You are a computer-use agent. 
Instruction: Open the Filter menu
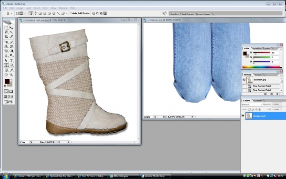(46, 8)
